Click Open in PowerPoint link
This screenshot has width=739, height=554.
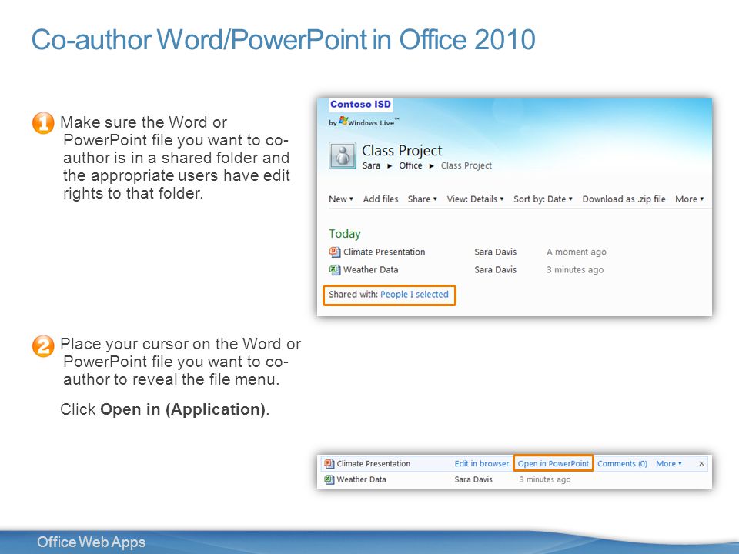(553, 463)
